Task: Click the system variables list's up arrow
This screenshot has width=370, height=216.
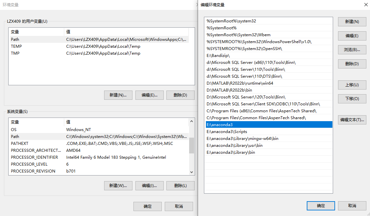Action: click(x=192, y=121)
